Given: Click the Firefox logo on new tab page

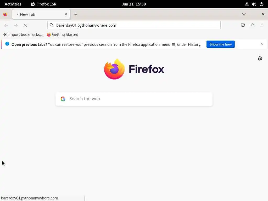Looking at the screenshot, I should (x=114, y=69).
